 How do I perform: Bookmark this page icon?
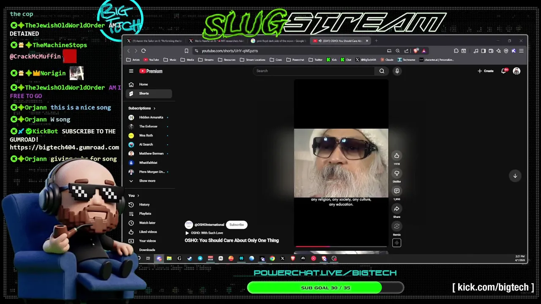(186, 51)
